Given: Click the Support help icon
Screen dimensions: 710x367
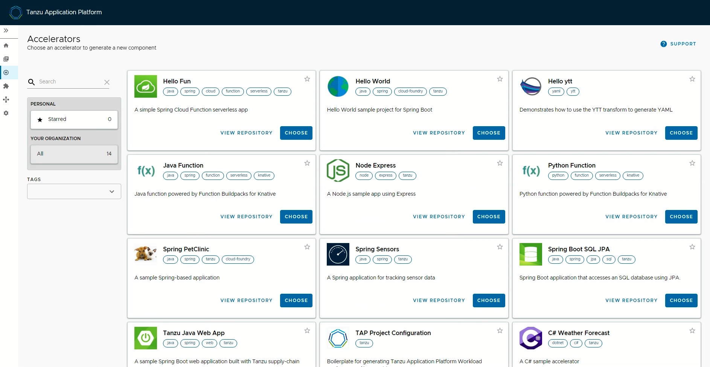Looking at the screenshot, I should point(664,44).
